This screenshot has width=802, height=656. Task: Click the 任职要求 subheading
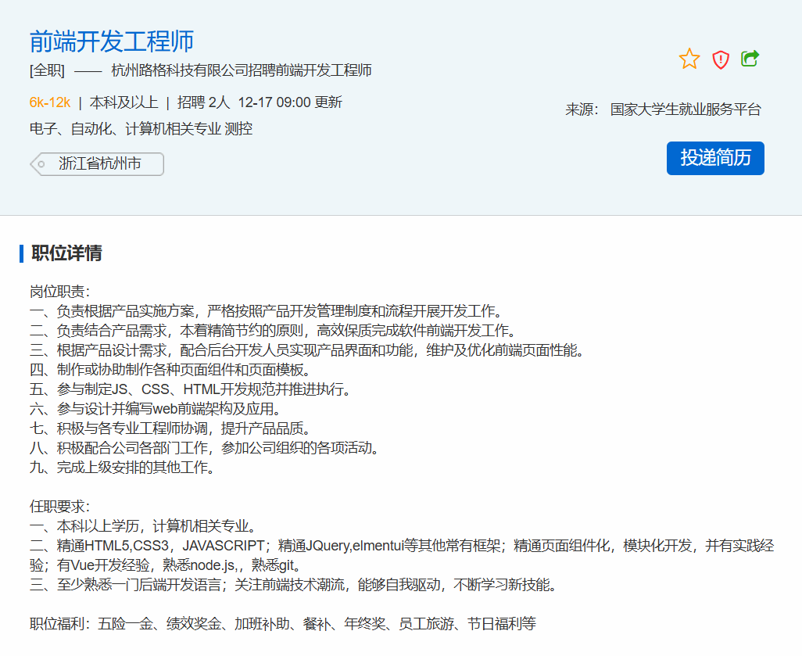click(59, 507)
